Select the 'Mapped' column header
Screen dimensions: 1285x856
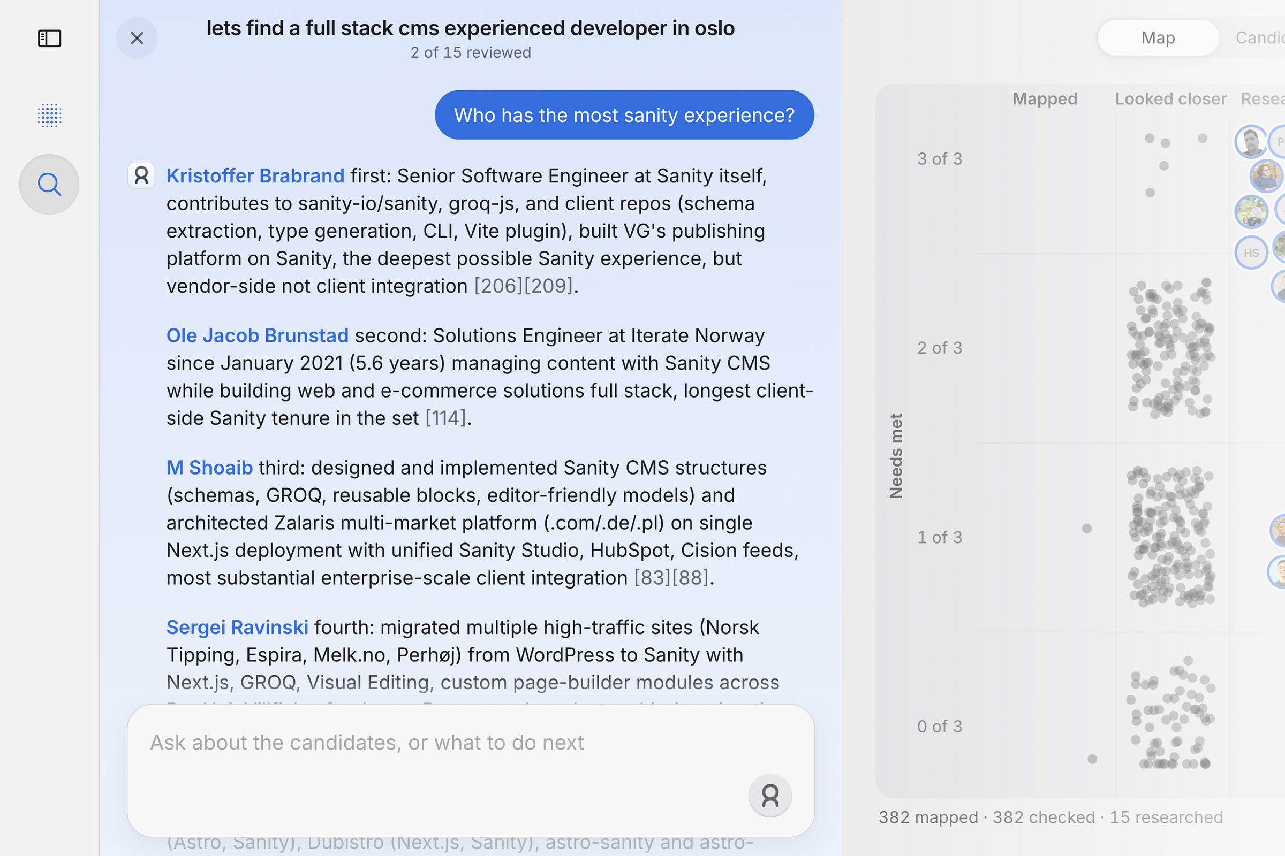[1045, 99]
